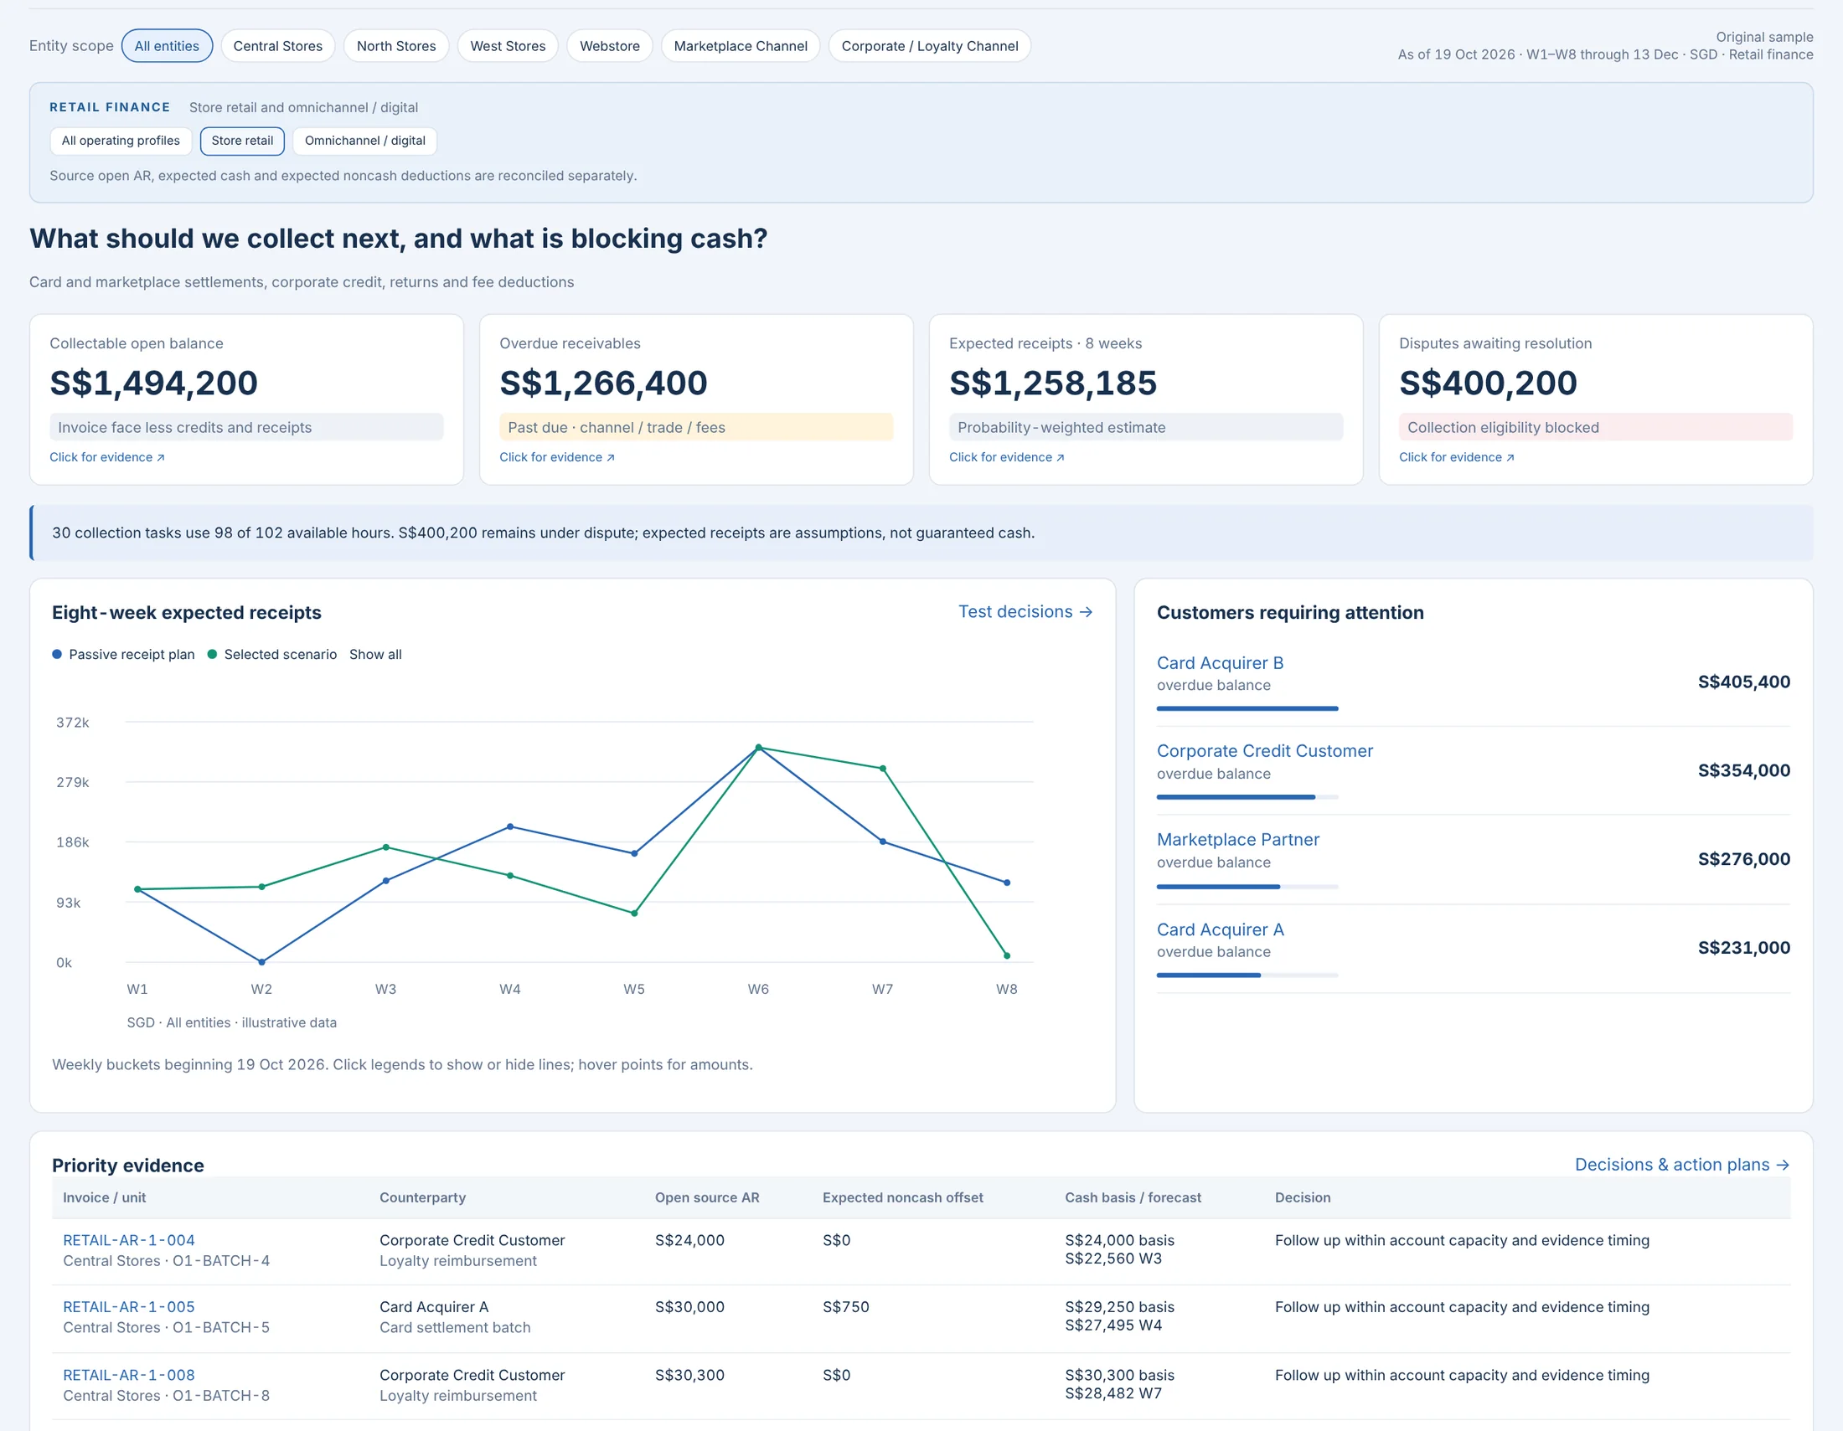This screenshot has width=1843, height=1431.
Task: Switch to Omnichannel / digital profile
Action: (x=364, y=141)
